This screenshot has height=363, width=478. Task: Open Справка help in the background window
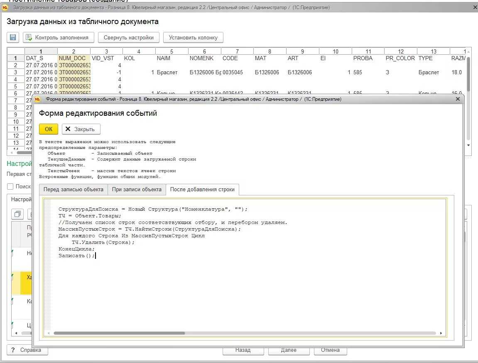tap(27, 350)
